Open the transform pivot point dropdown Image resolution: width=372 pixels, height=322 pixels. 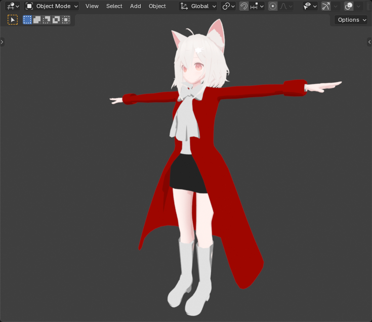(228, 6)
